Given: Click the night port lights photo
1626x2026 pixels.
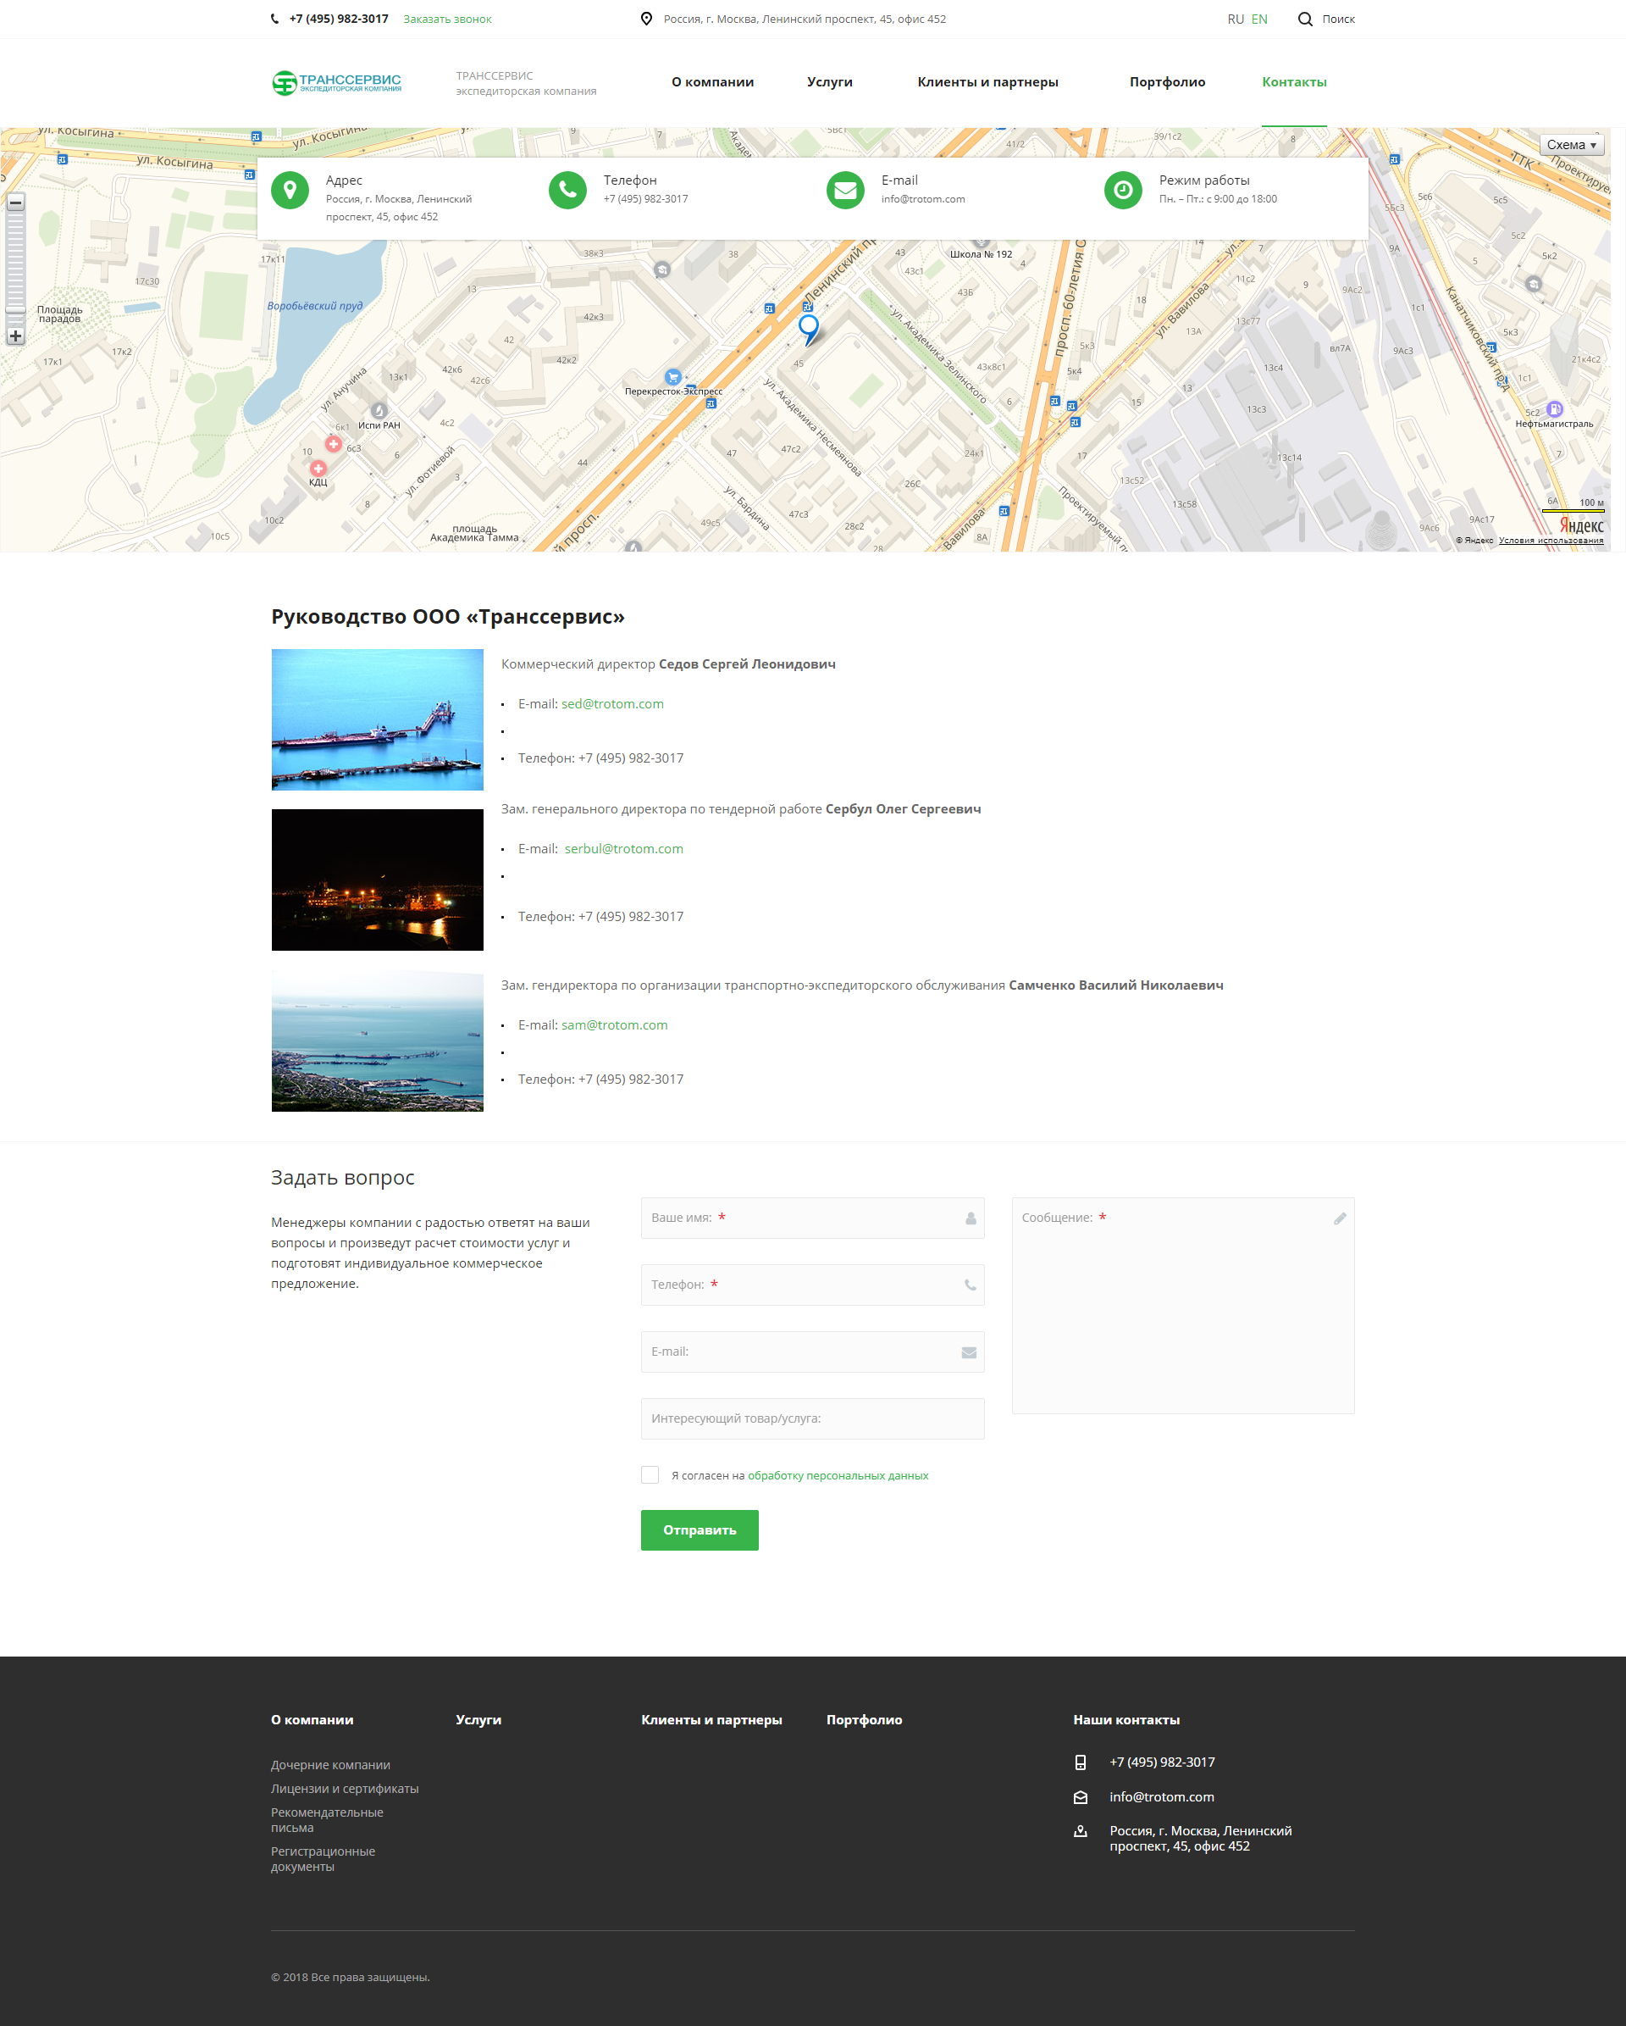Looking at the screenshot, I should (378, 880).
